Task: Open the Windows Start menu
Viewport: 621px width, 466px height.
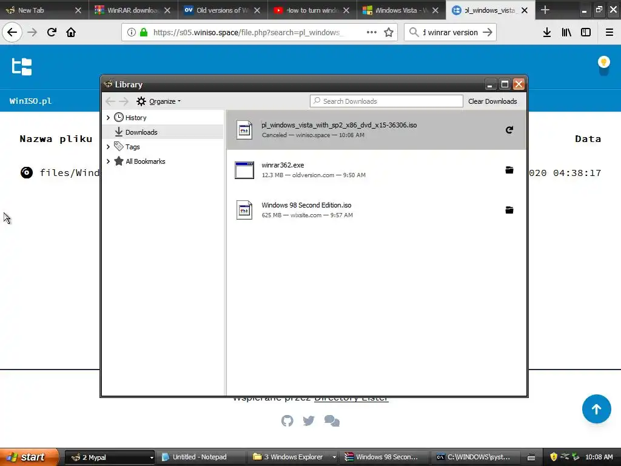Action: coord(30,457)
